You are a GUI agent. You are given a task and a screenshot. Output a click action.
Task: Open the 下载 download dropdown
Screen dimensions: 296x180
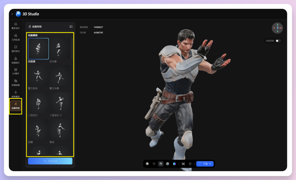click(x=205, y=164)
